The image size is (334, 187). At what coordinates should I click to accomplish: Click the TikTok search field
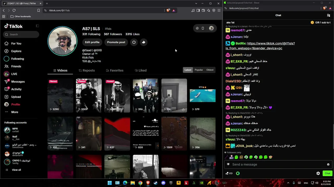[21, 34]
